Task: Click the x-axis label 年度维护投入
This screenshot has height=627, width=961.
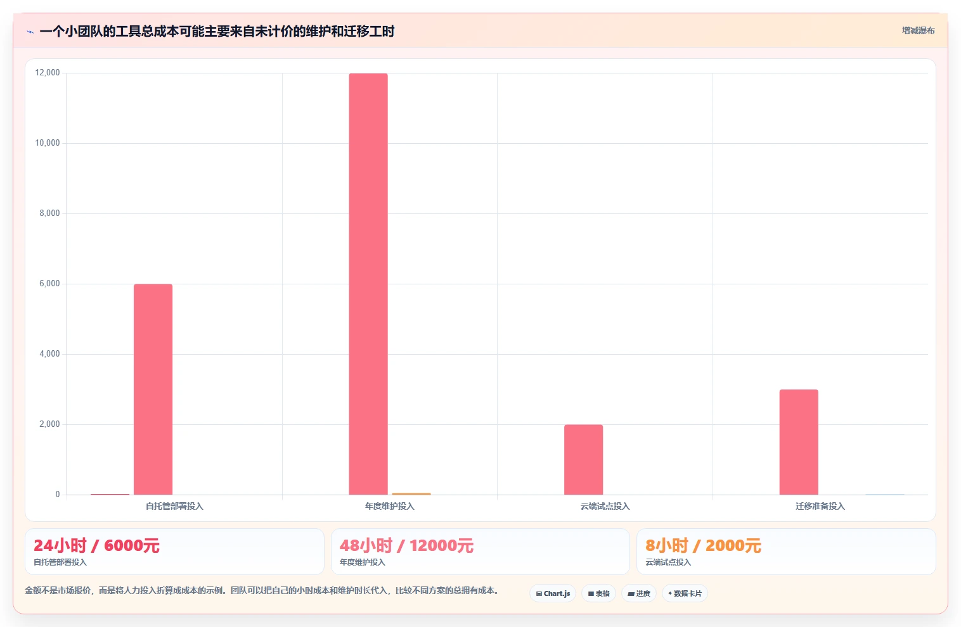Action: tap(390, 506)
